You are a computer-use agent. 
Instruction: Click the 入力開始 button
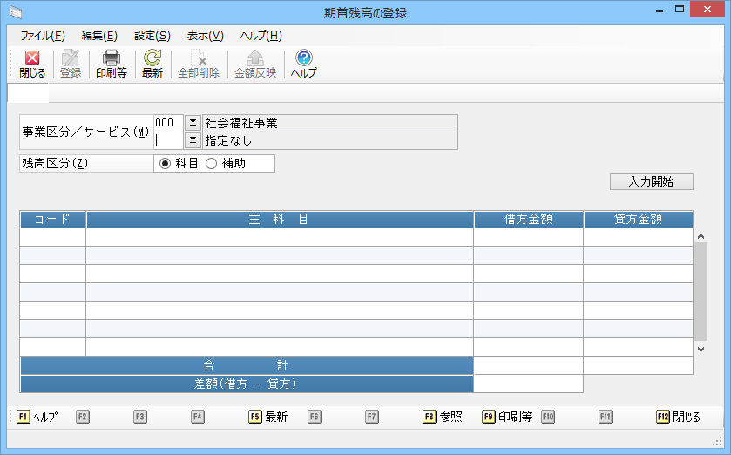pos(652,181)
